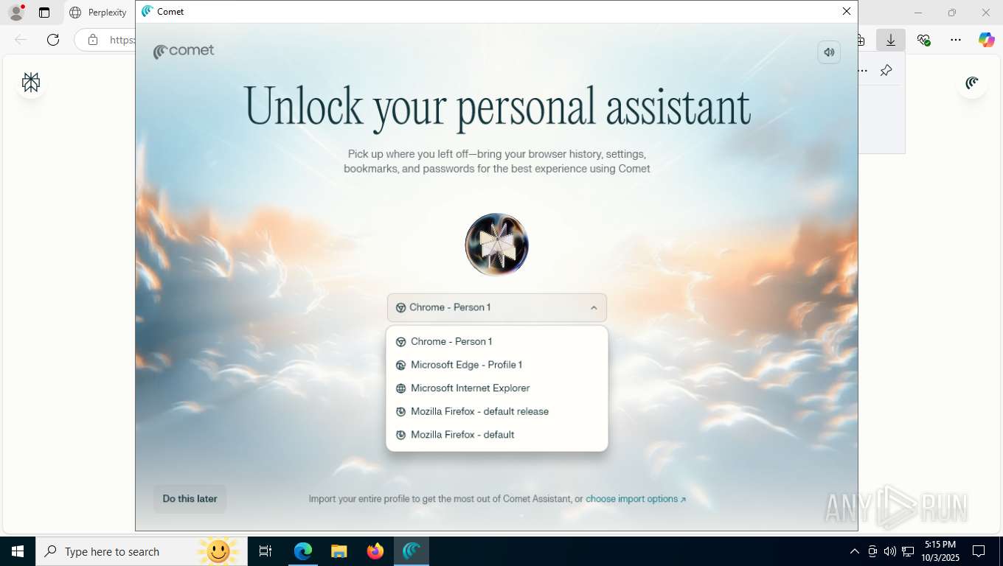Choose Microsoft Internet Explorer option

pos(496,388)
